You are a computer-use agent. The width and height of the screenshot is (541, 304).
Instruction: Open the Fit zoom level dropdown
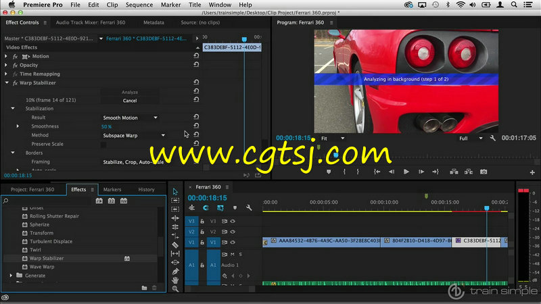(x=333, y=138)
